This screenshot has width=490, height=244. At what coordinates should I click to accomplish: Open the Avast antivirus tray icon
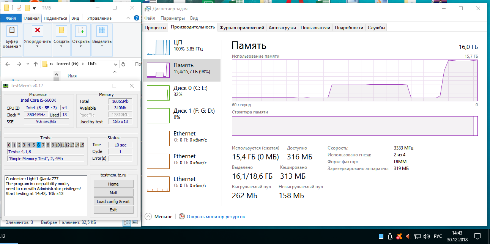coord(399,236)
